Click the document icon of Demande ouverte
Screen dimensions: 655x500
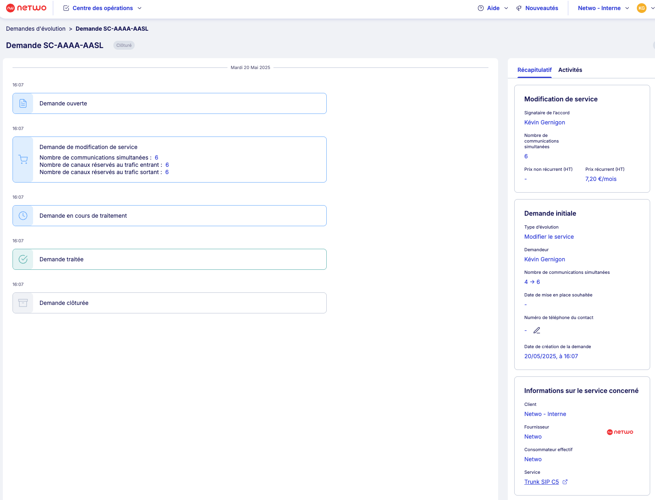click(23, 103)
